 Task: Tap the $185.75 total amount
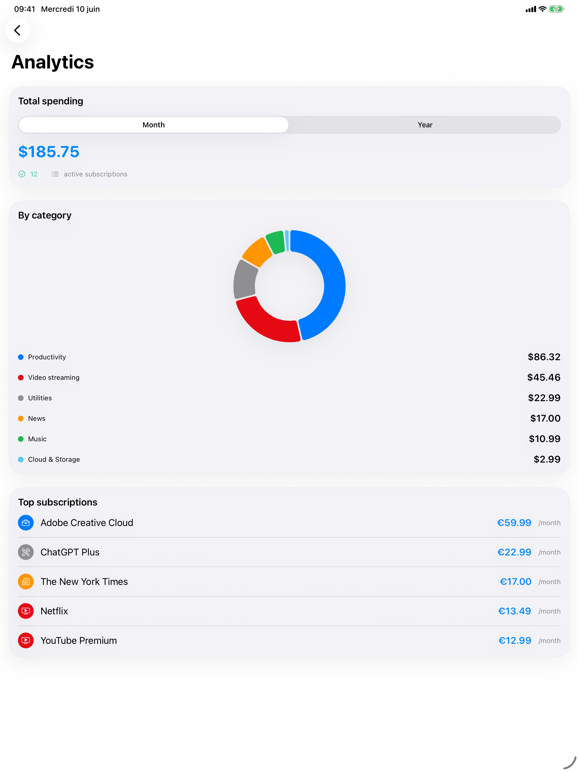coord(49,152)
